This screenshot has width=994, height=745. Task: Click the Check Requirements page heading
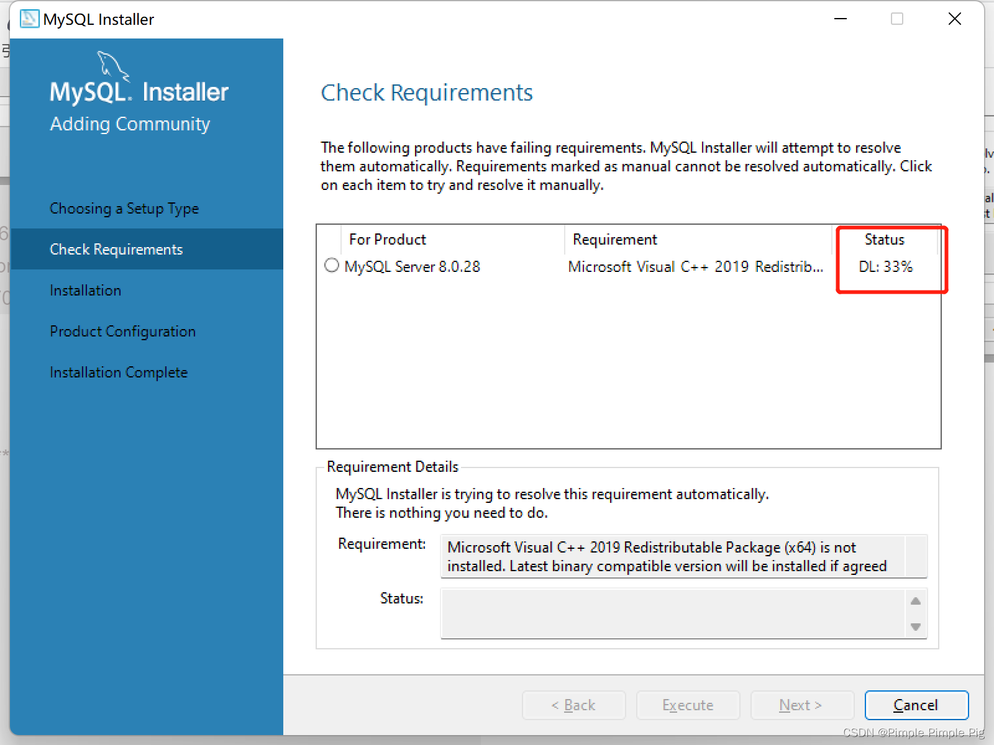(427, 93)
